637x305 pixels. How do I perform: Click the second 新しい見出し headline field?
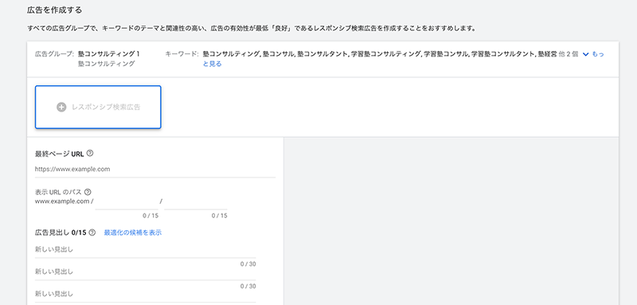[x=146, y=272]
